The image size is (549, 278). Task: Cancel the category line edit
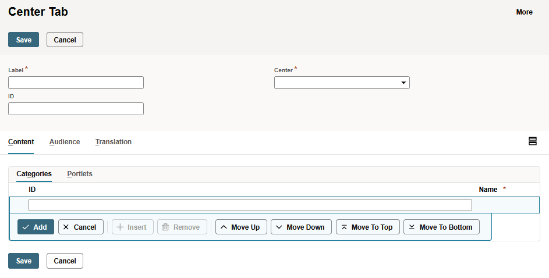81,227
